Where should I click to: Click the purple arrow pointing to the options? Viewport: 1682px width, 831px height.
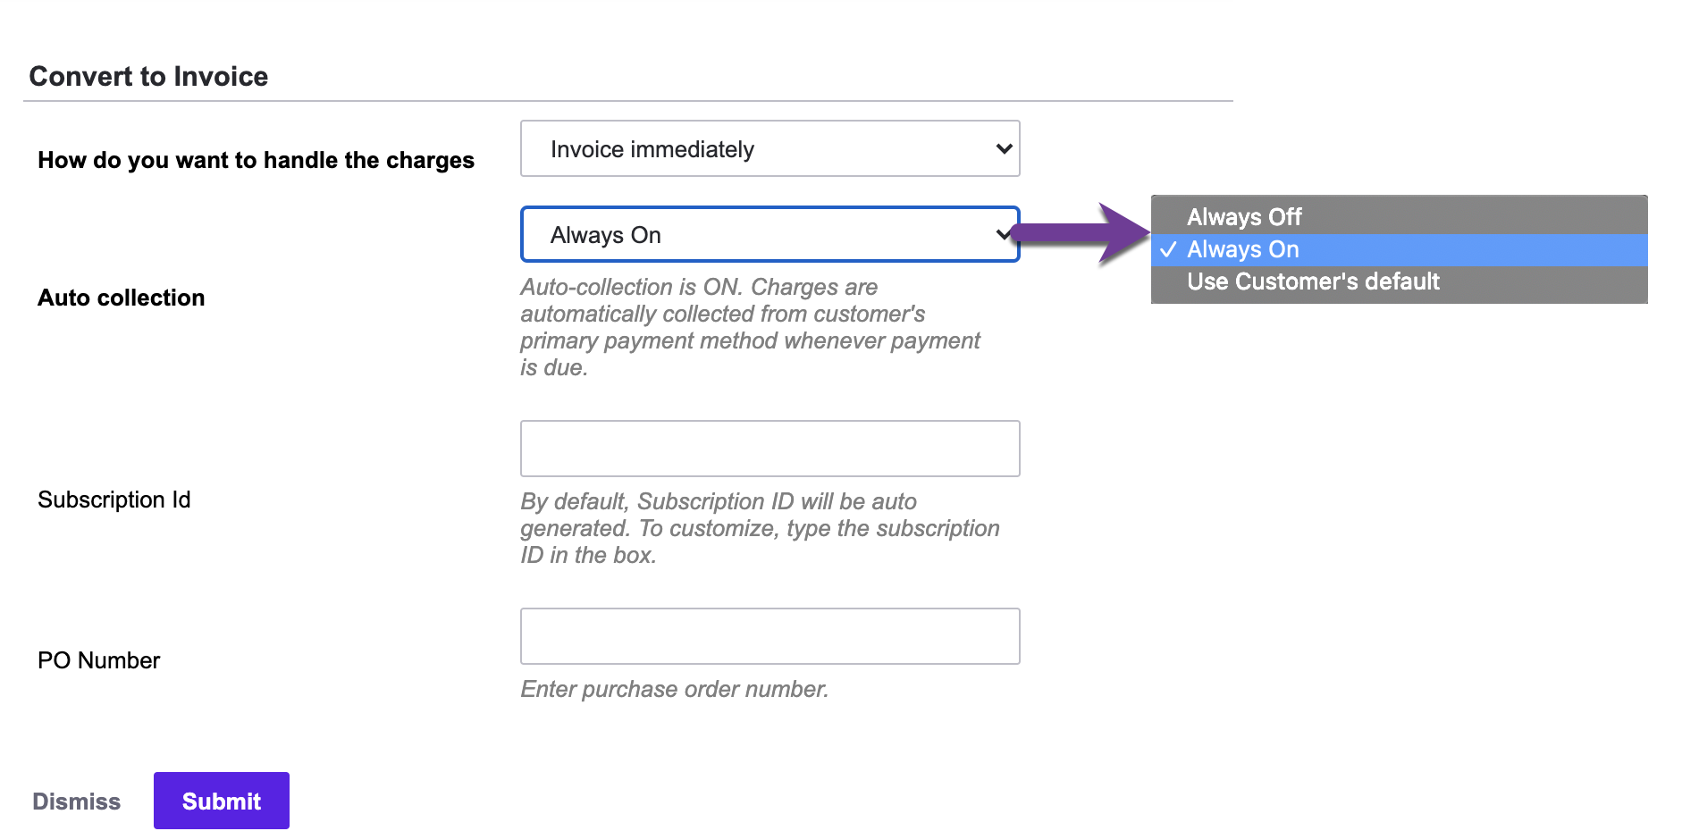coord(1081,234)
